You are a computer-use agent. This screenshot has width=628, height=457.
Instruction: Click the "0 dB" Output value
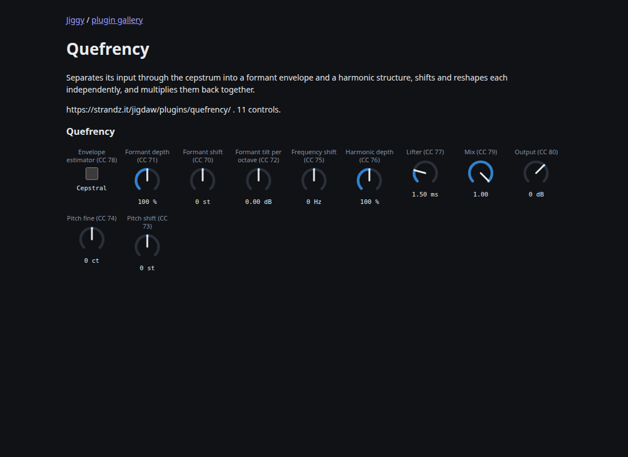point(536,194)
